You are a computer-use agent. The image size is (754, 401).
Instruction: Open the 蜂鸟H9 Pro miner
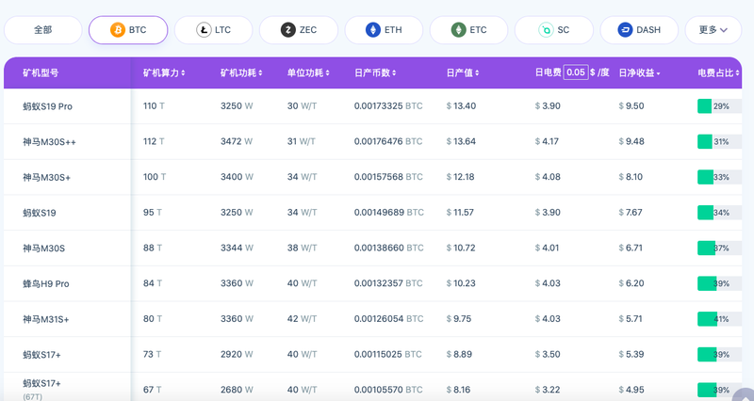pos(45,284)
